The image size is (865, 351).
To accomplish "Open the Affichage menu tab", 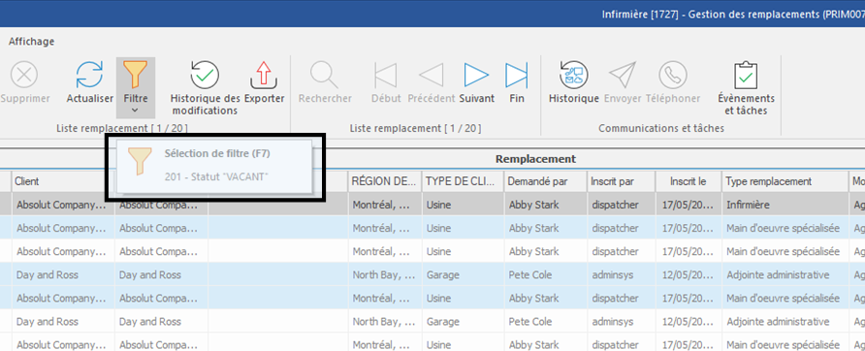I will [x=31, y=42].
